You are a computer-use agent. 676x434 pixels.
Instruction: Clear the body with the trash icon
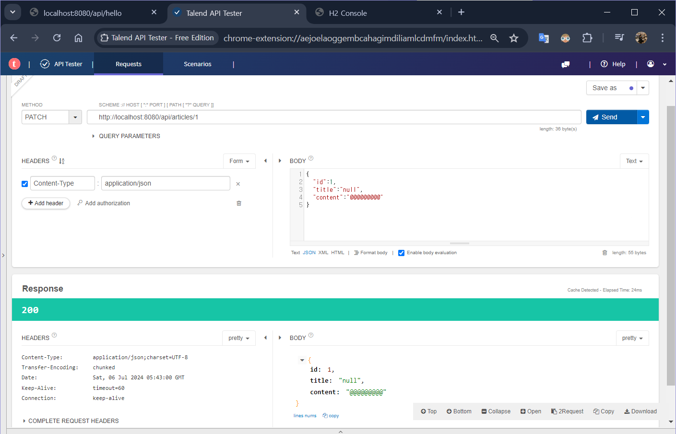[x=605, y=253]
